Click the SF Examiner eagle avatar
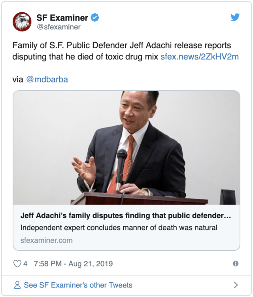The width and height of the screenshot is (253, 297). click(22, 22)
